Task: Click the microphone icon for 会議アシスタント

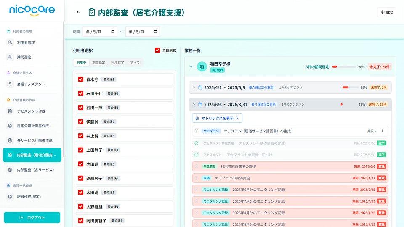Action: pos(10,84)
